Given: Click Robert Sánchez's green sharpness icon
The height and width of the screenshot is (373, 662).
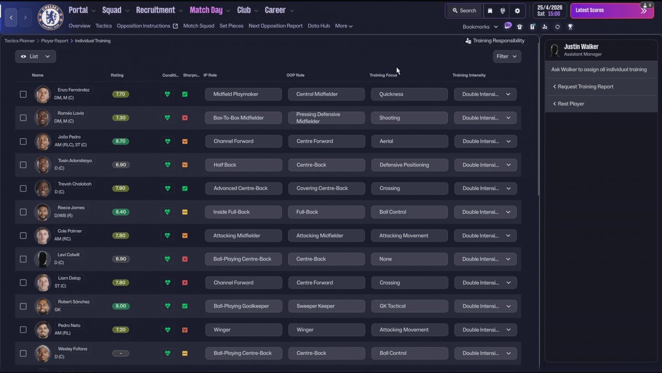Looking at the screenshot, I should coord(185,306).
